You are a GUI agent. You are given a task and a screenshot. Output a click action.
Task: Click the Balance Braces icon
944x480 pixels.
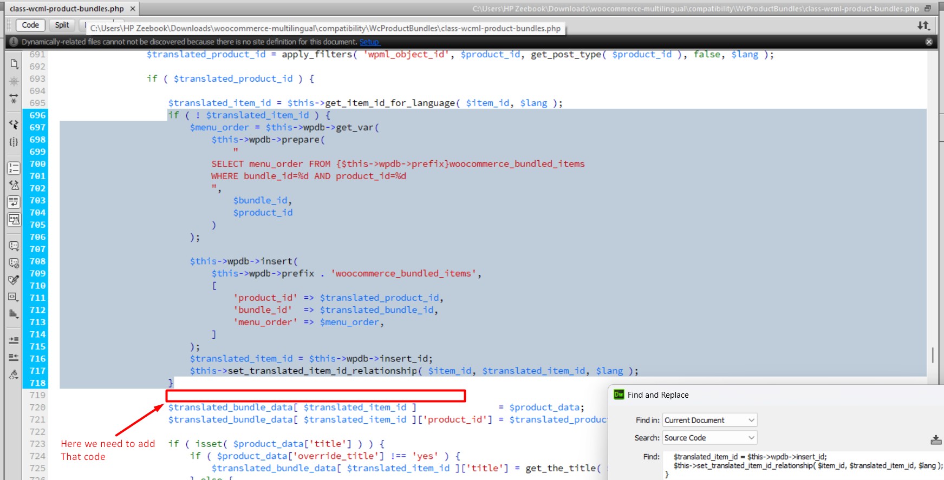tap(14, 142)
